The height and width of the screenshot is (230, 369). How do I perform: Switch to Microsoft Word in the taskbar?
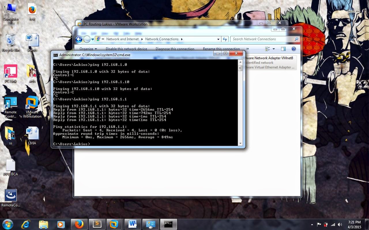tap(132, 224)
